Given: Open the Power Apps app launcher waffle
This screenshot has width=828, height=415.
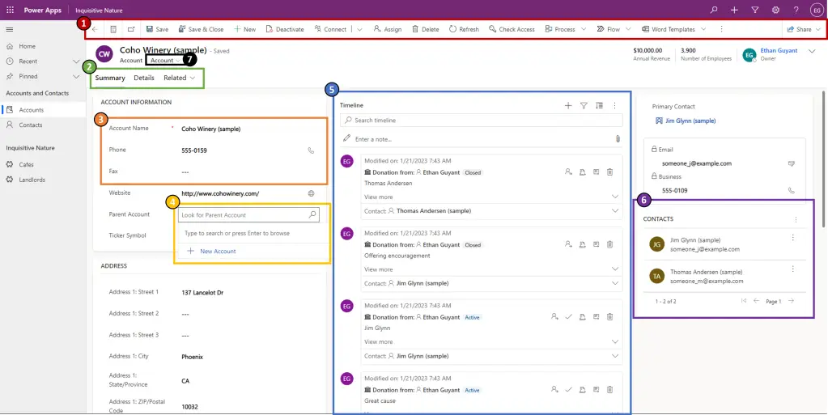Looking at the screenshot, I should pos(10,10).
